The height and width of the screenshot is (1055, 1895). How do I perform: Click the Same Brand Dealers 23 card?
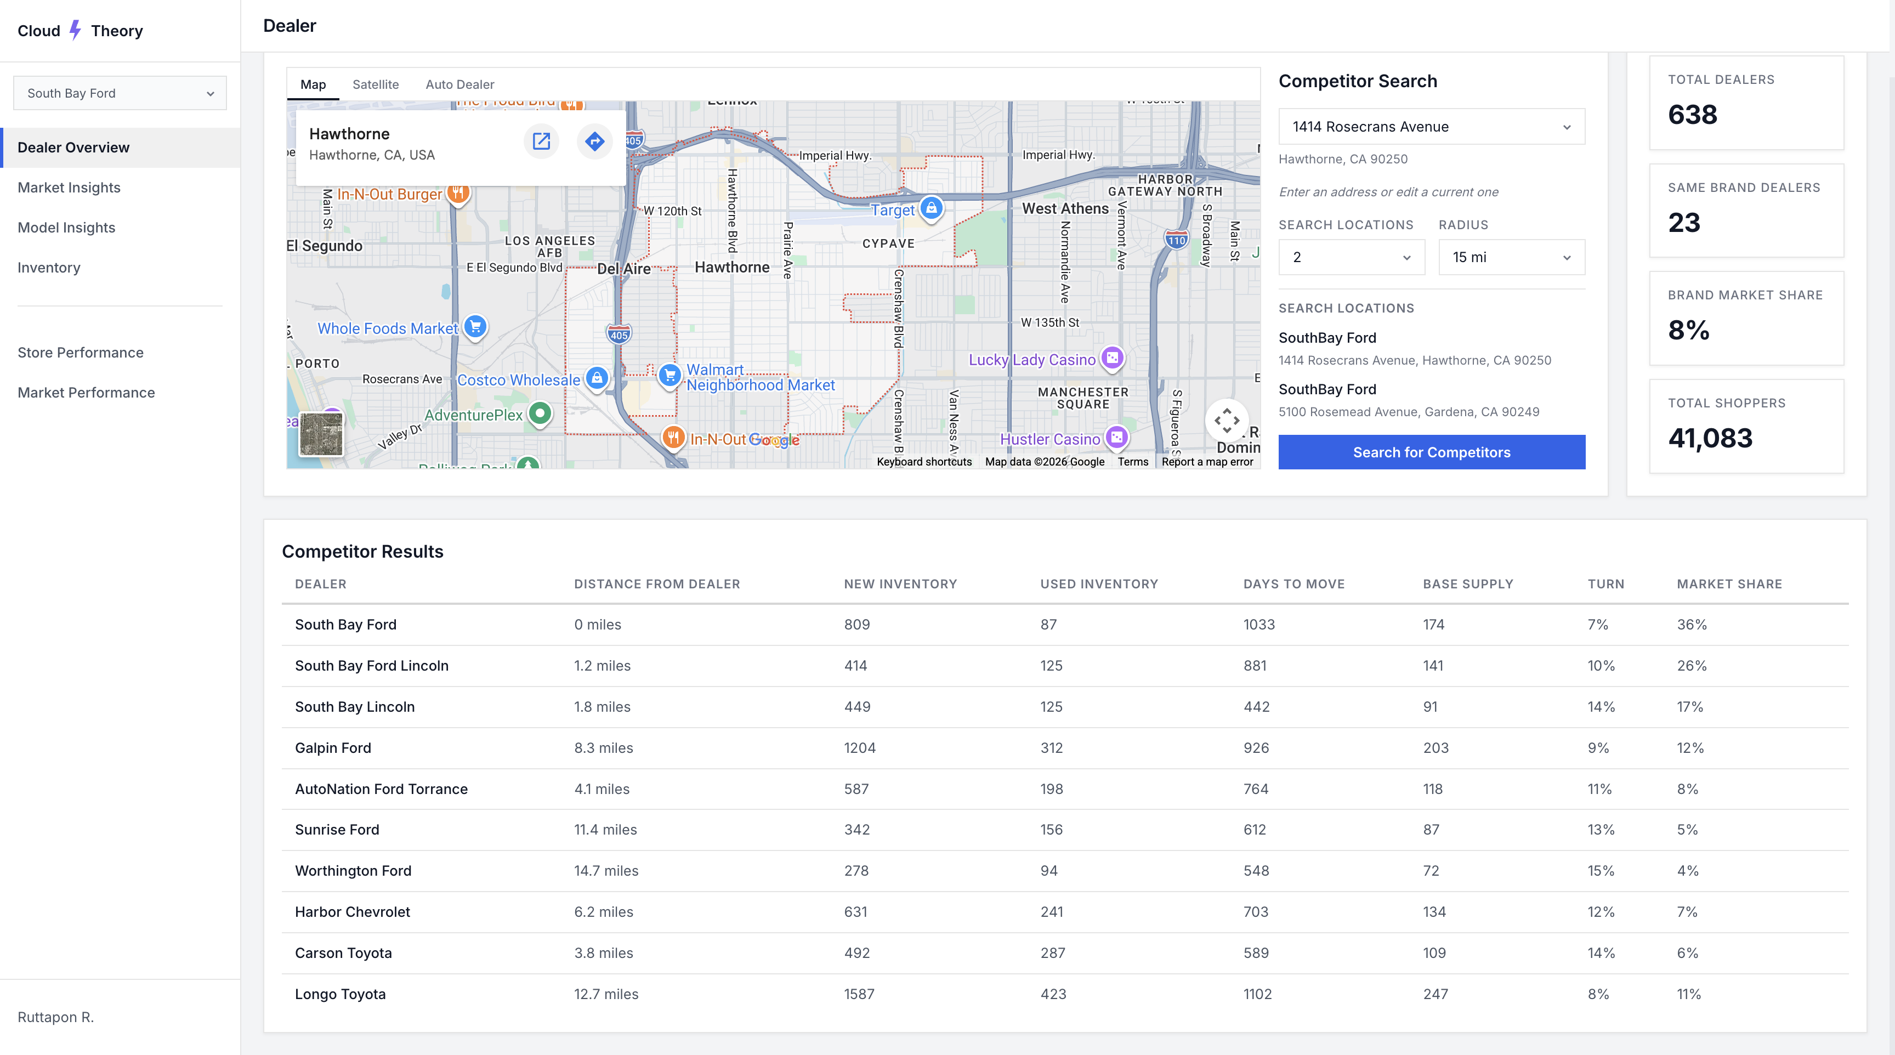[1746, 211]
